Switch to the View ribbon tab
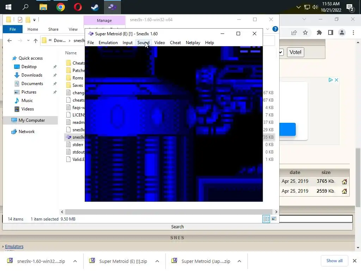Image resolution: width=361 pixels, height=271 pixels. (73, 29)
